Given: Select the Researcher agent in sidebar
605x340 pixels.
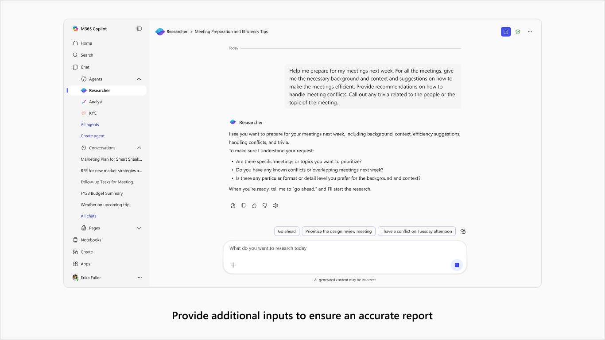Looking at the screenshot, I should tap(107, 90).
